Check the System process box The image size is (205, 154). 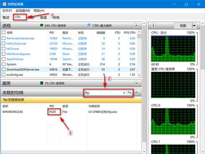4,64
